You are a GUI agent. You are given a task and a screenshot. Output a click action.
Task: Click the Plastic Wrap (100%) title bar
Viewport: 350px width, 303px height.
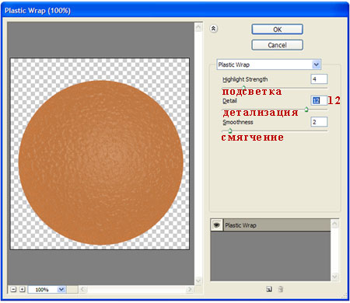tap(175, 10)
